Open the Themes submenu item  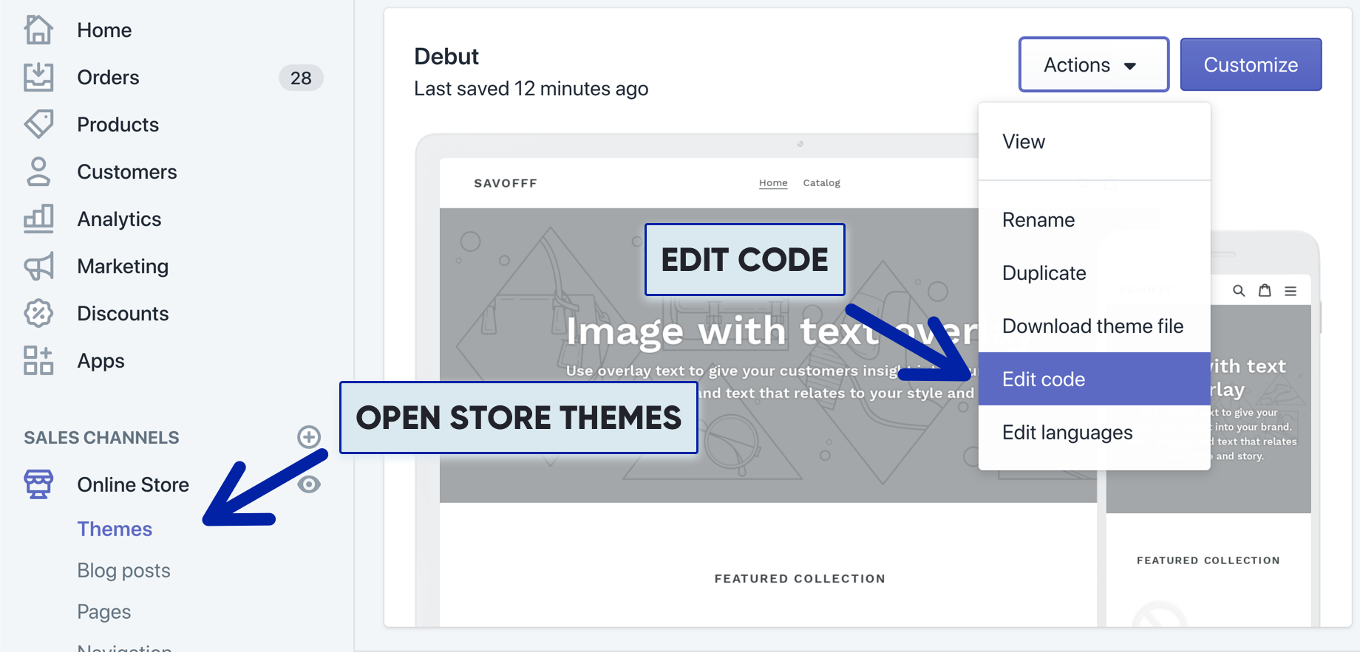coord(115,529)
